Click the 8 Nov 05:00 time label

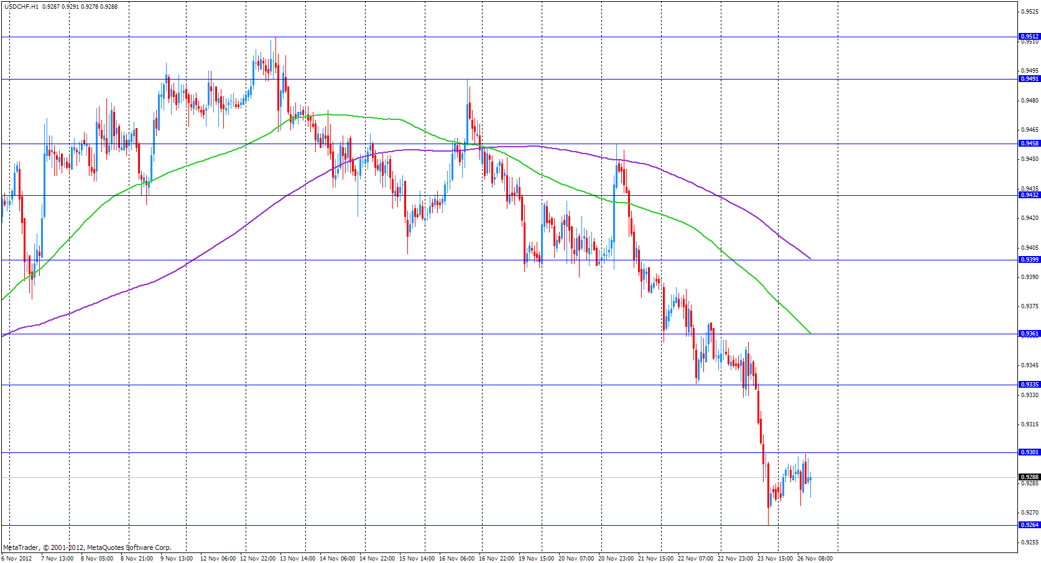[x=97, y=559]
